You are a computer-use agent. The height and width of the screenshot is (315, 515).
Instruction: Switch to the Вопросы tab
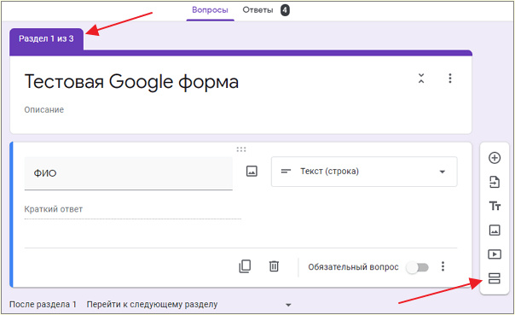click(210, 10)
